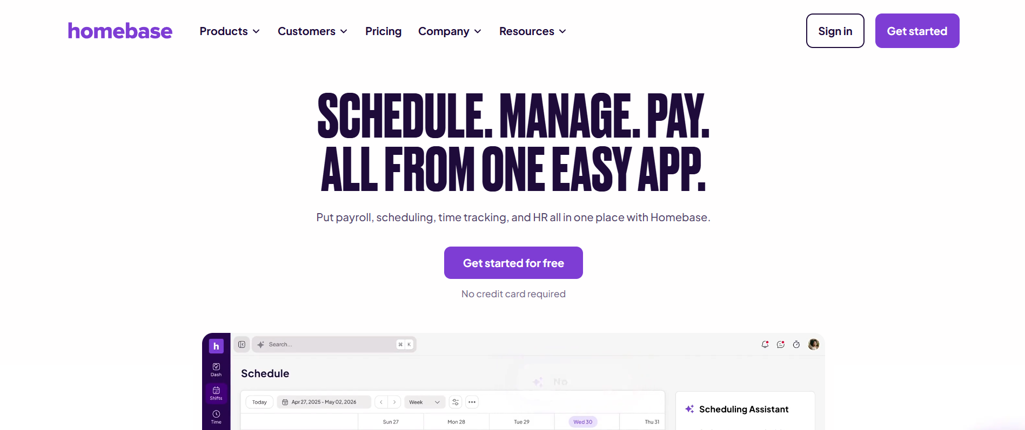Open the date range picker Apr 27, 2025

tap(324, 402)
